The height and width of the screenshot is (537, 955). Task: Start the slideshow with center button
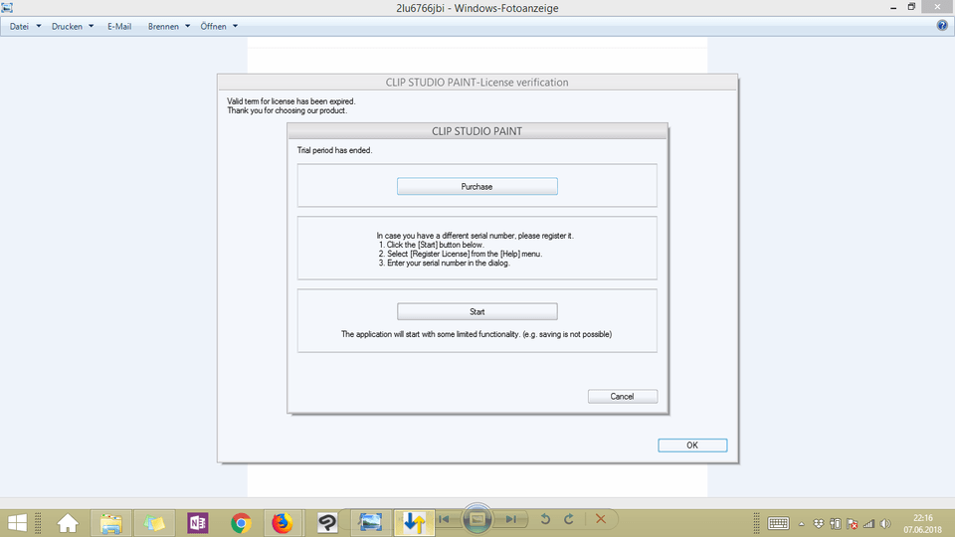point(477,519)
